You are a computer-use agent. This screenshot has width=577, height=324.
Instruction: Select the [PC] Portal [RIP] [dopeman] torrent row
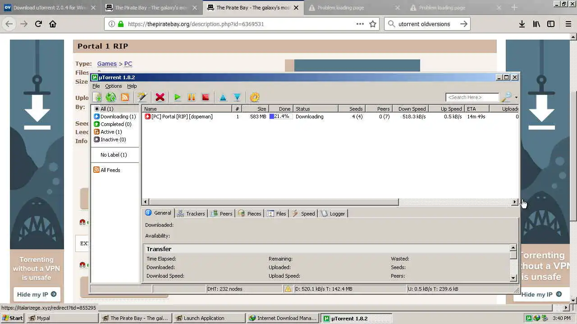coord(330,117)
